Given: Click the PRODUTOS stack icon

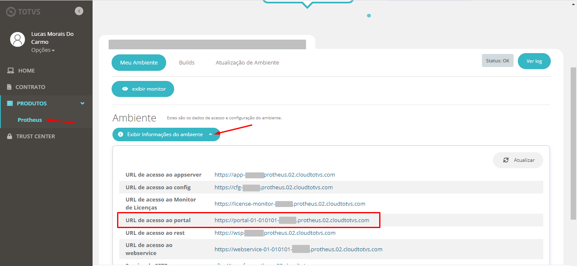Looking at the screenshot, I should (10, 103).
